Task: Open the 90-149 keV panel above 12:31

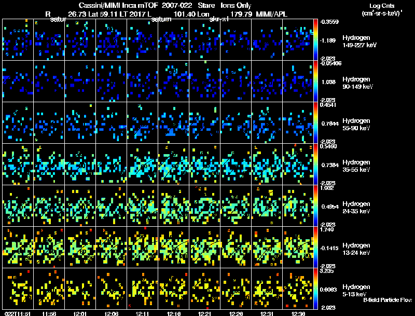Action: click(267, 81)
